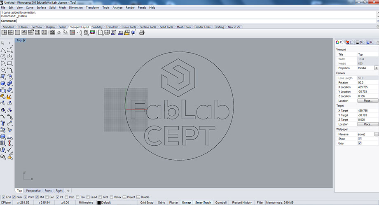Open the Transform menu
Image resolution: width=379 pixels, height=205 pixels.
point(93,7)
